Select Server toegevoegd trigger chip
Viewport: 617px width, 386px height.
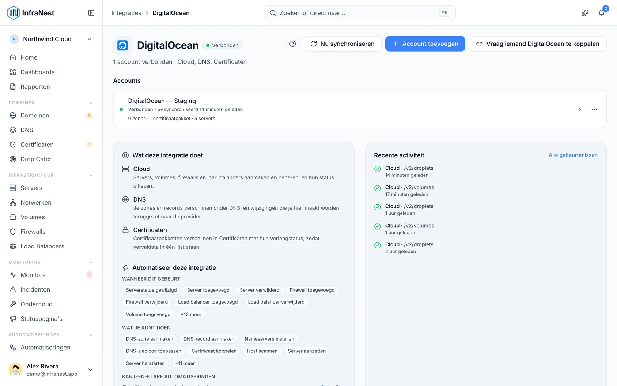point(208,290)
